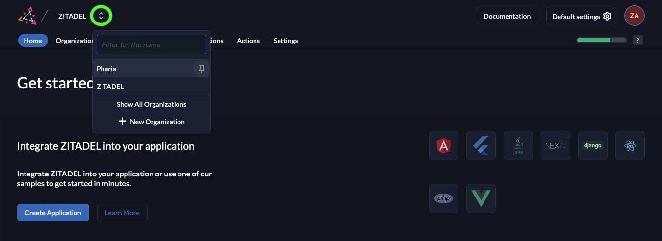Open the ZA user avatar menu
662x241 pixels.
pyautogui.click(x=634, y=16)
